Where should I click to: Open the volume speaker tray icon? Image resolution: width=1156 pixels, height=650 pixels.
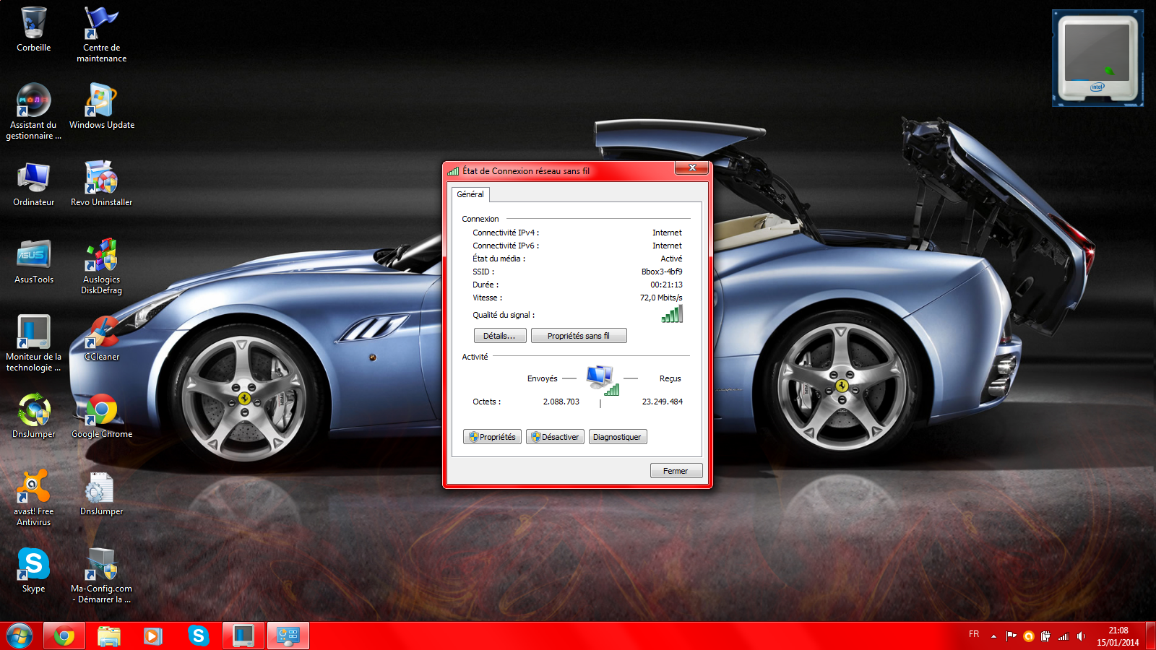[x=1081, y=636]
